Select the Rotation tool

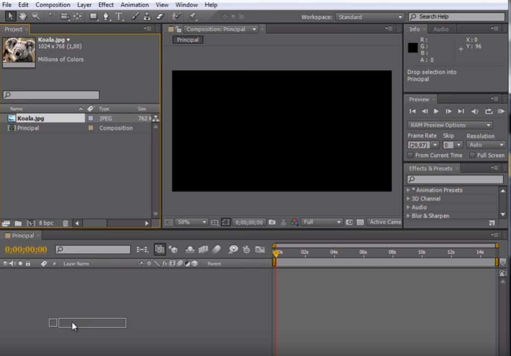coord(52,16)
